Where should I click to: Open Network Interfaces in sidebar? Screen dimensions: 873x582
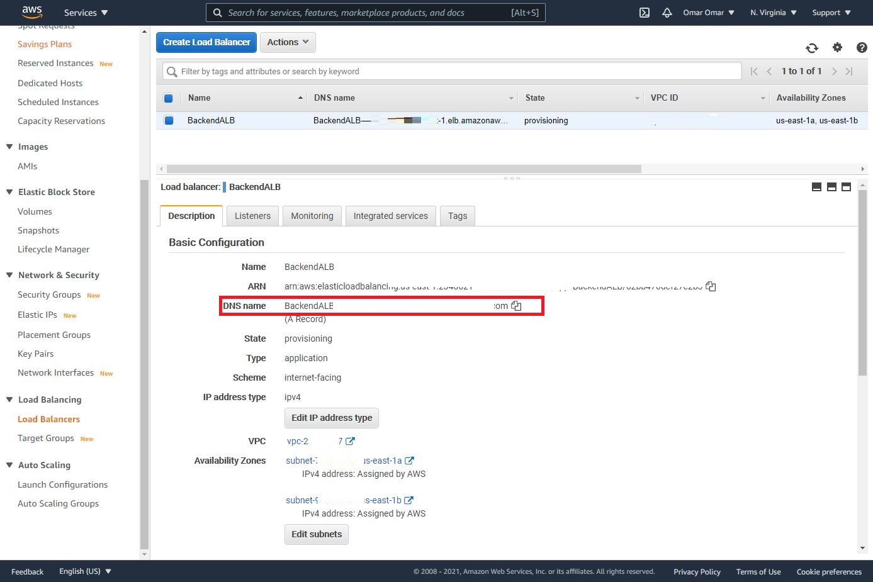56,372
